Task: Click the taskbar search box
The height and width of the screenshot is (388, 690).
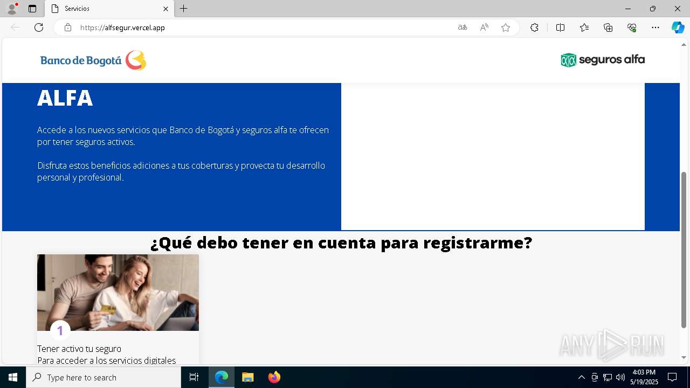Action: pos(103,377)
